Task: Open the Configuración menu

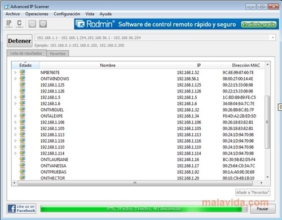Action: (67, 14)
